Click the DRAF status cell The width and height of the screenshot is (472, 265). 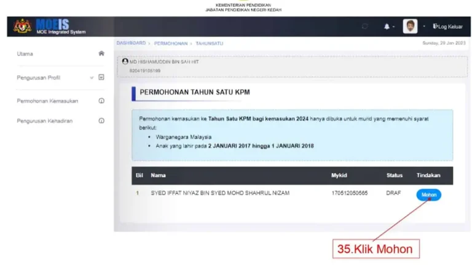coord(393,193)
